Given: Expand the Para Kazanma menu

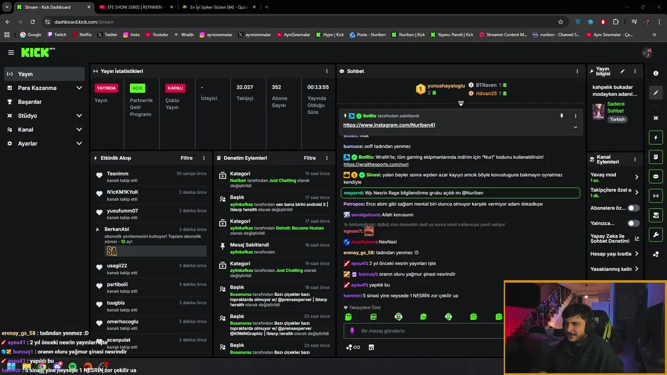Looking at the screenshot, I should 44,88.
